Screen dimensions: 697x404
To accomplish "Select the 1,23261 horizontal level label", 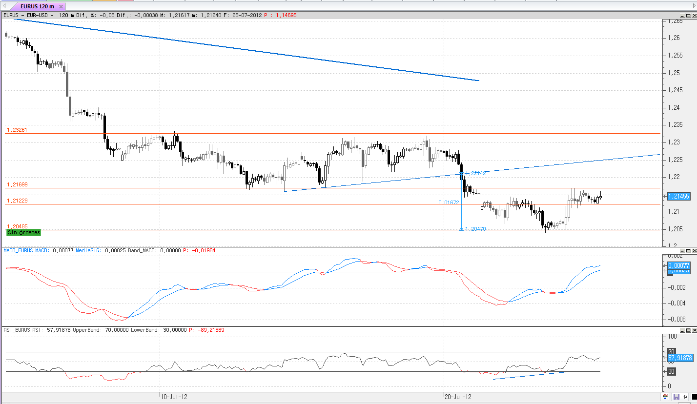I will tap(17, 130).
